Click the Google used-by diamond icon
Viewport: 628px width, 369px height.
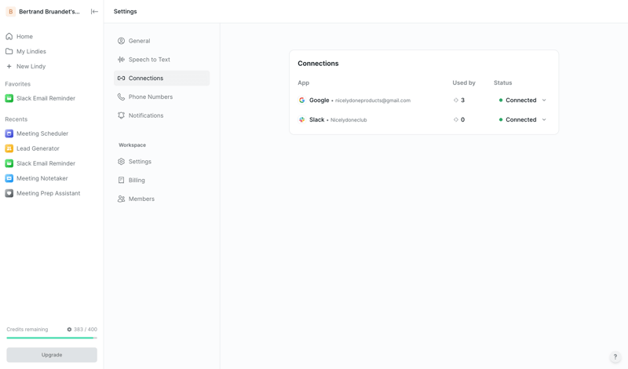(456, 100)
